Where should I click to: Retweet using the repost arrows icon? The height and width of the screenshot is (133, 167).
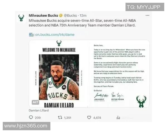pyautogui.click(x=60, y=117)
